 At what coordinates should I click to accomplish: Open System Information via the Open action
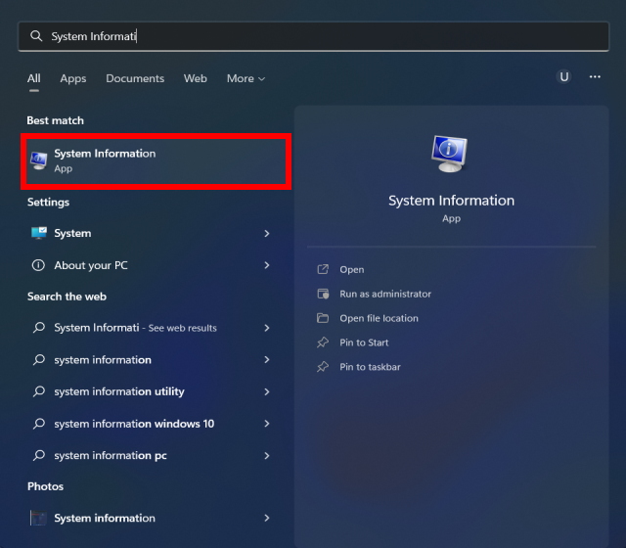point(351,269)
